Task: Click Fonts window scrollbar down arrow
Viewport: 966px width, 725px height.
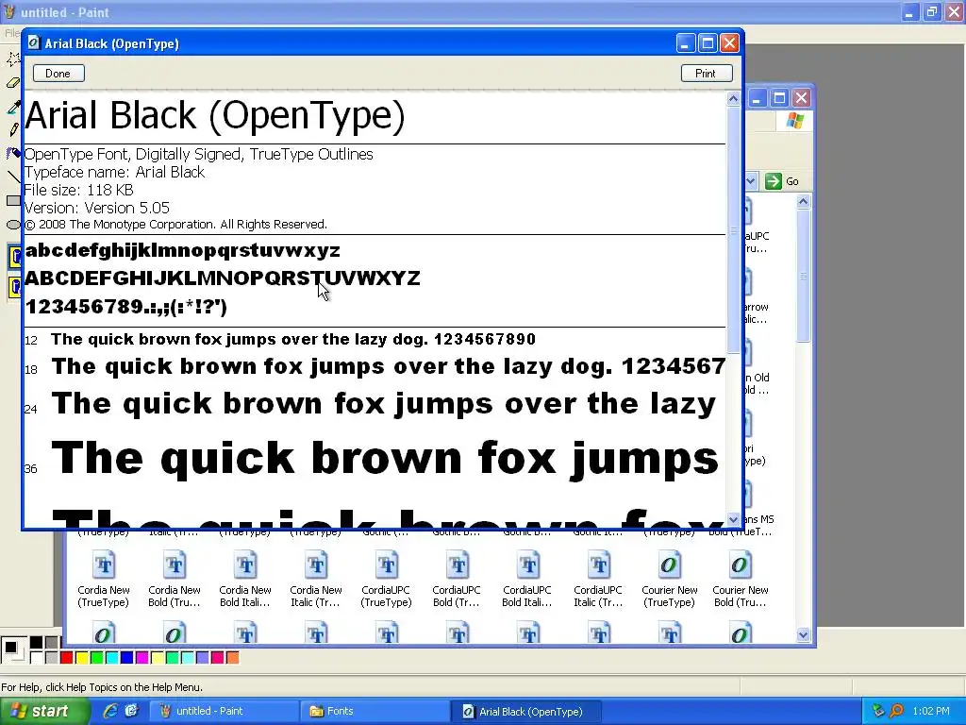Action: [x=803, y=635]
